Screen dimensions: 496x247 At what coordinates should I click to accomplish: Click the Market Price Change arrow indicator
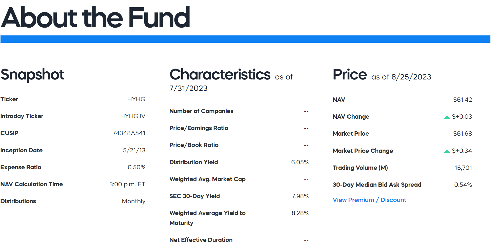447,151
